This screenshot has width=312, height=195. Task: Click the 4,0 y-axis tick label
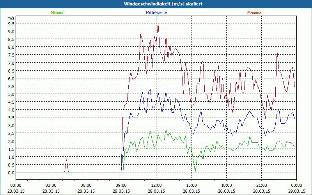coord(11,110)
